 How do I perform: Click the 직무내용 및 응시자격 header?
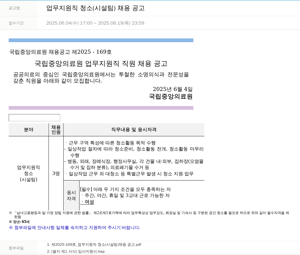click(x=134, y=130)
